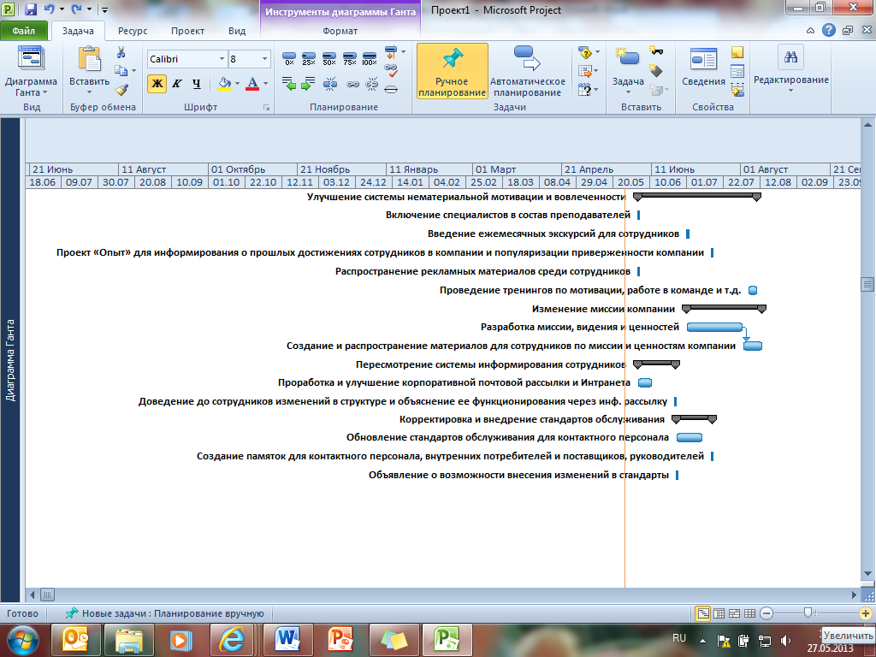Image resolution: width=876 pixels, height=657 pixels.
Task: Enable Автоматическое планирование mode
Action: (527, 70)
